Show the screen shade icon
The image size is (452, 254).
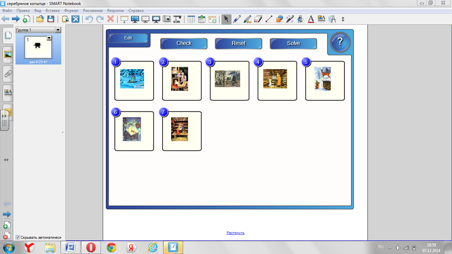[124, 19]
